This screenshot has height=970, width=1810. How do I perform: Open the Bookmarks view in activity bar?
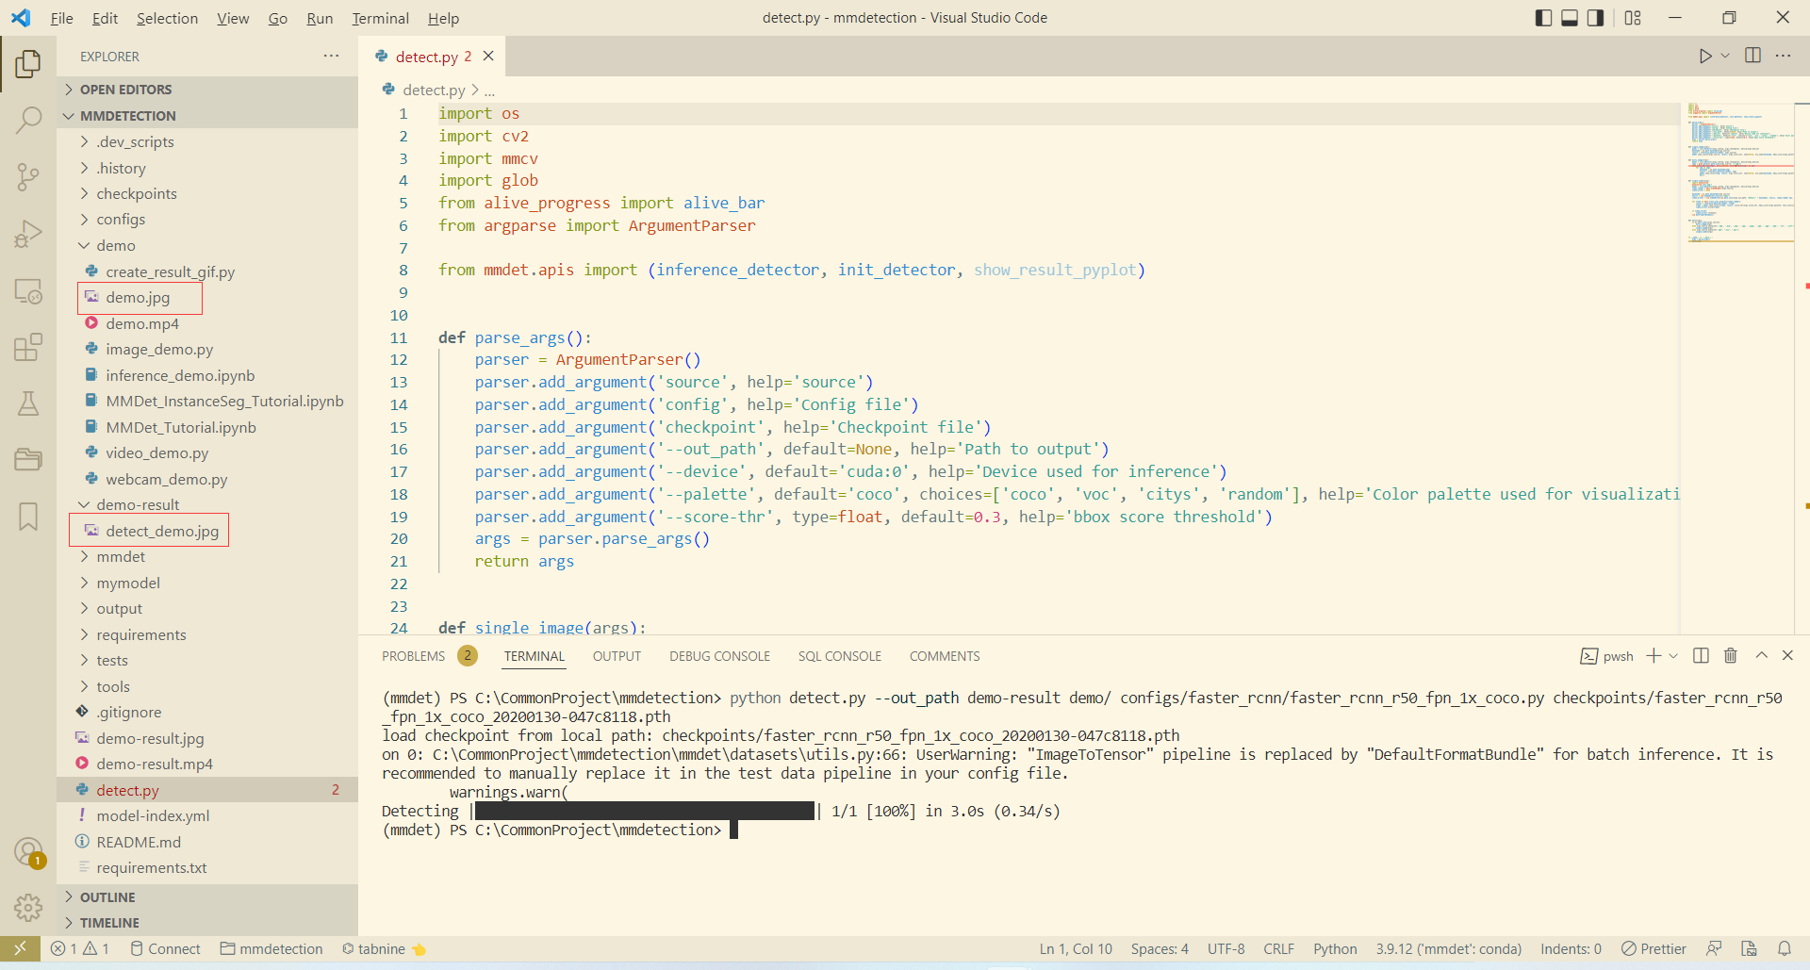28,516
